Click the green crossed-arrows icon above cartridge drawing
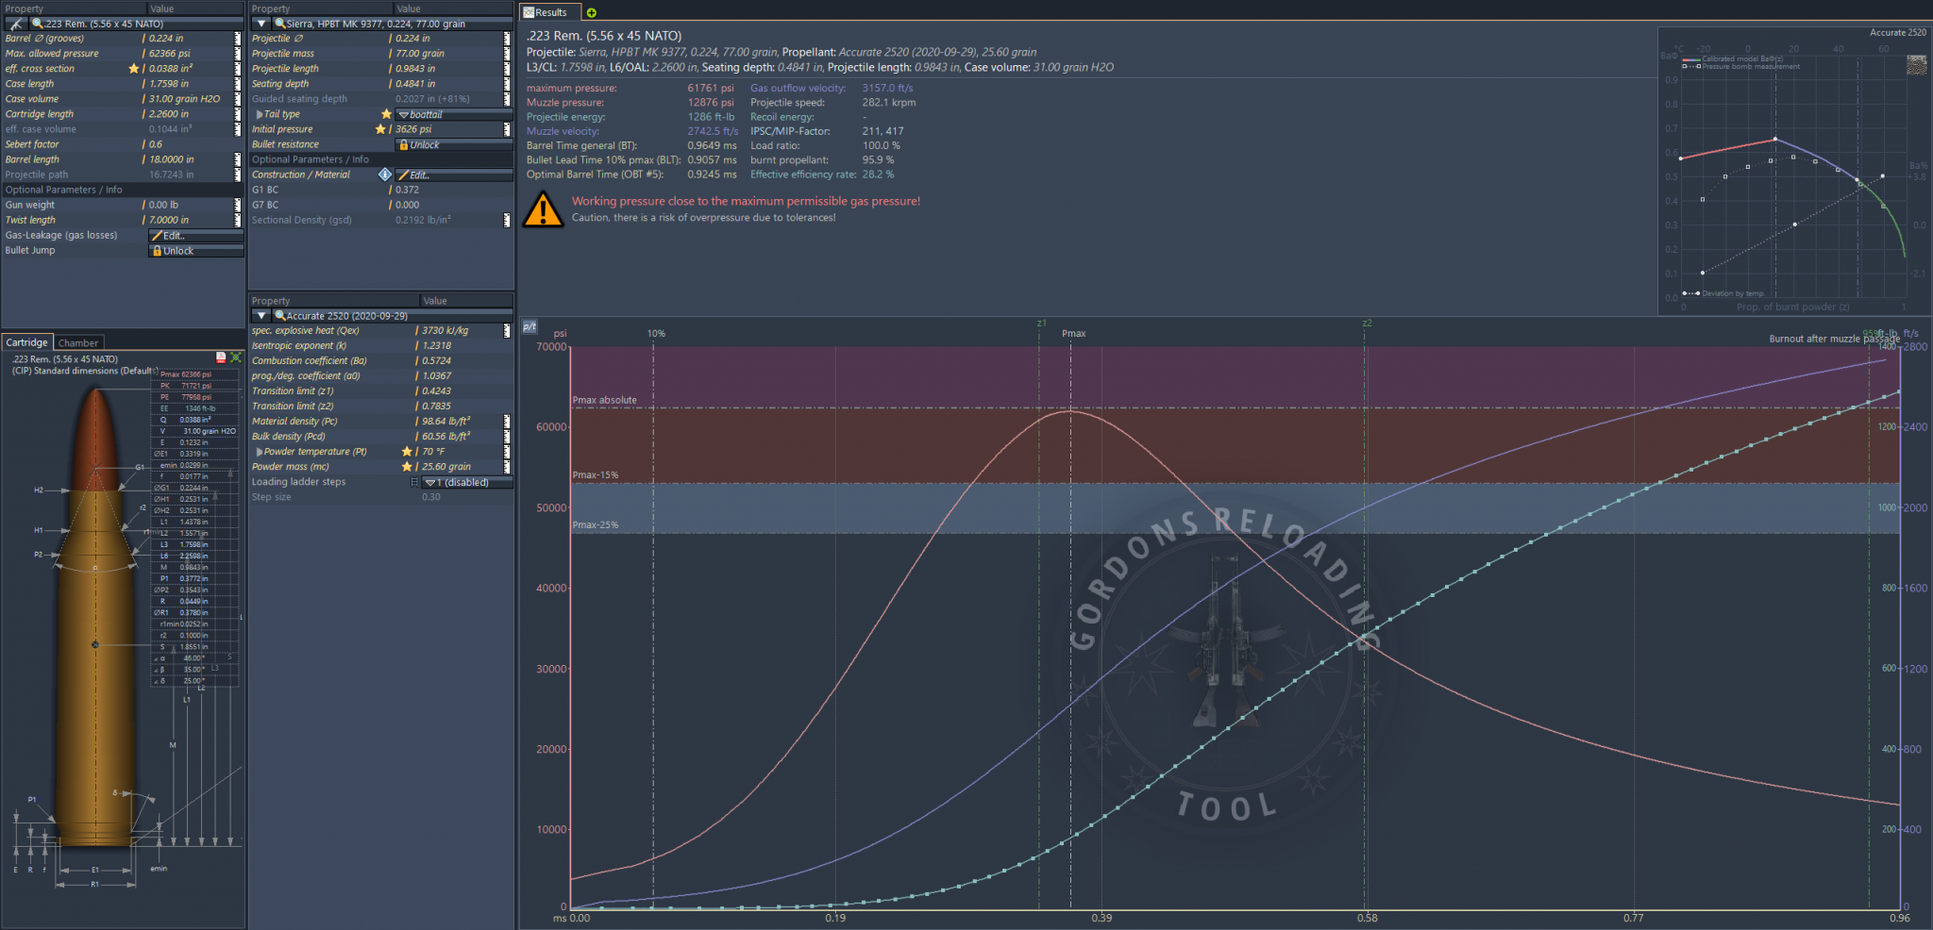 point(235,357)
